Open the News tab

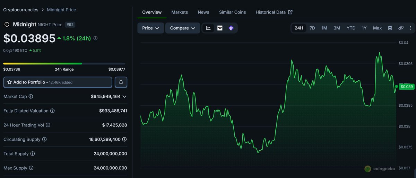point(203,12)
